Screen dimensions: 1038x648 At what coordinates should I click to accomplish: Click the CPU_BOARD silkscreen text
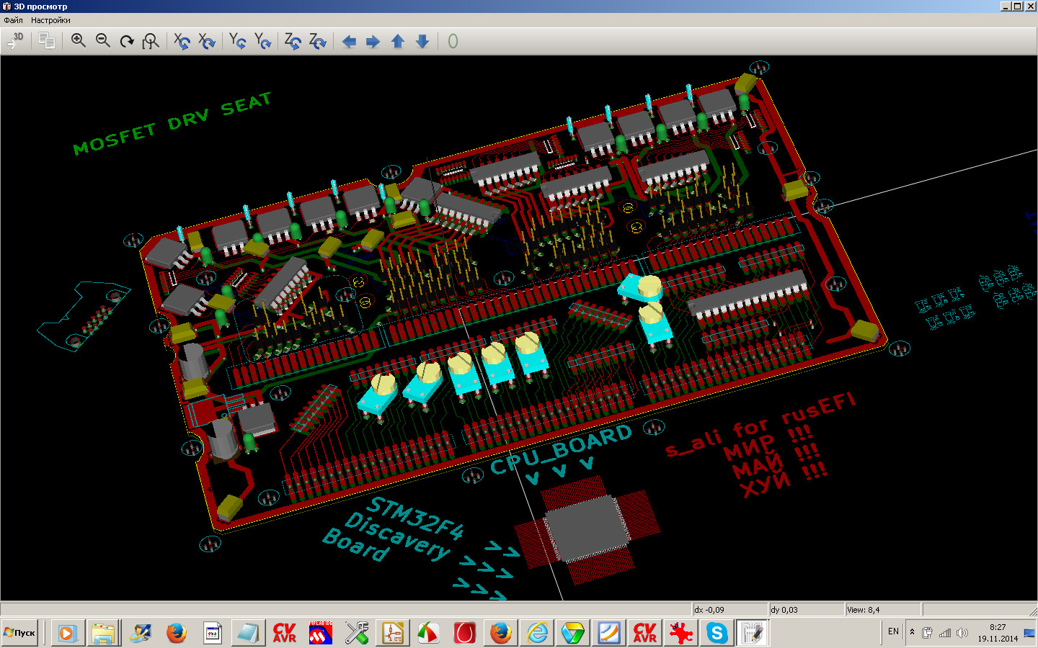(x=561, y=450)
